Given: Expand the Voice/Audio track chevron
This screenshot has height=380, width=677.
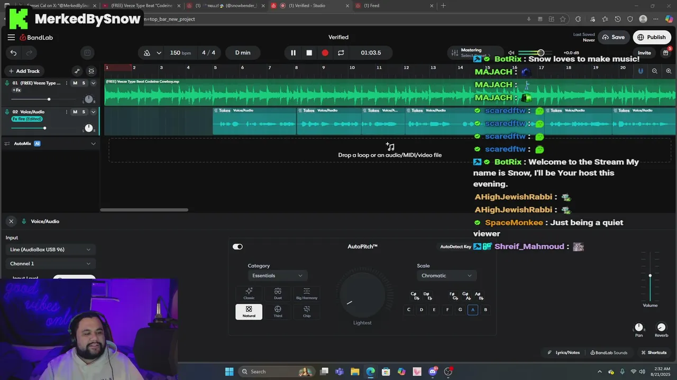Looking at the screenshot, I should 94,112.
